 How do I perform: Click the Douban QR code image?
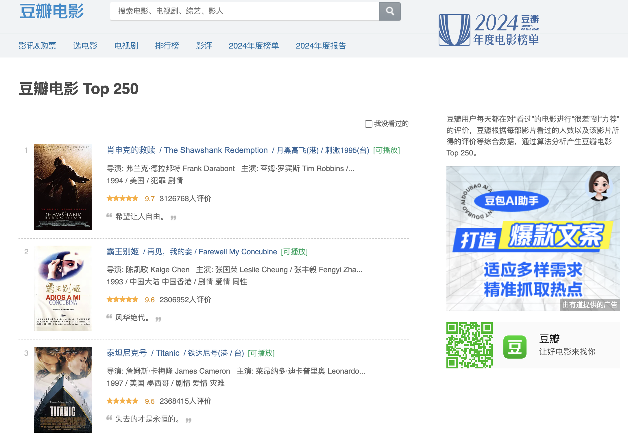(469, 345)
